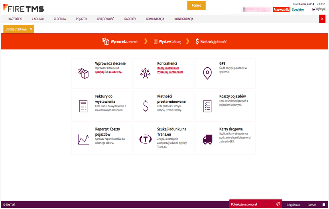The height and width of the screenshot is (209, 329).
Task: Open the ZLECENIA menu
Action: pos(60,19)
